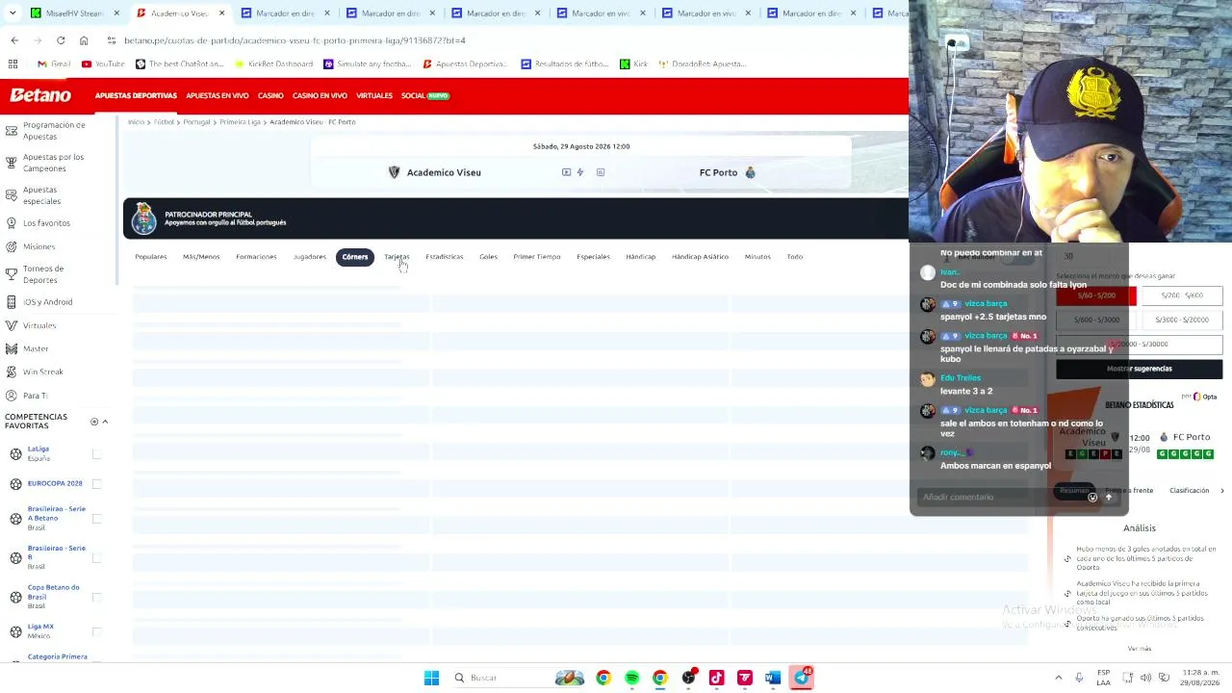This screenshot has width=1232, height=693.
Task: Click the address bar URL
Action: click(295, 40)
